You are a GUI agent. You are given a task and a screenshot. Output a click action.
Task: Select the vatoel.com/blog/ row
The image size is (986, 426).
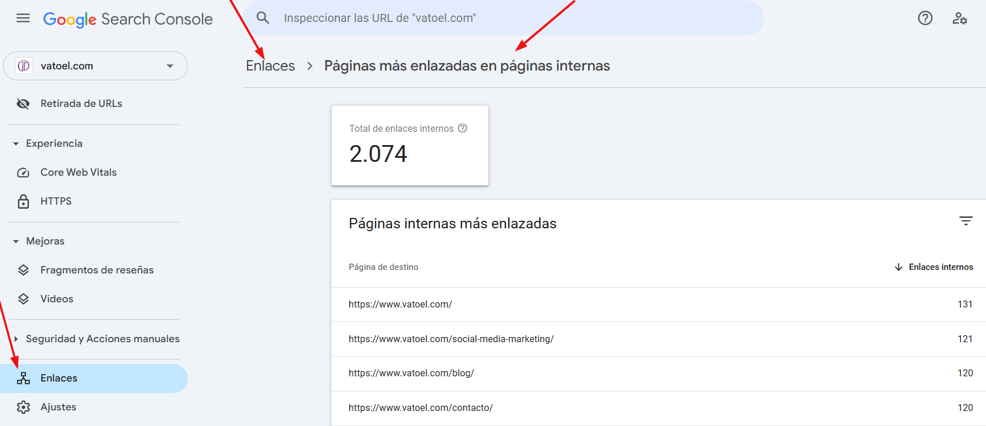point(411,373)
